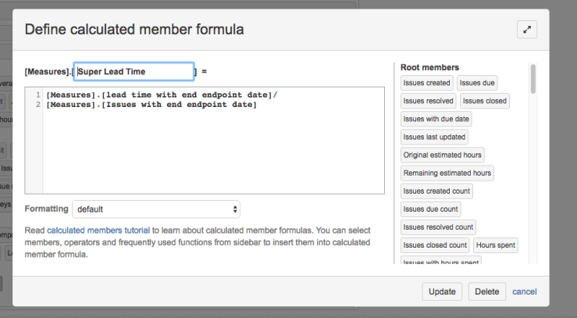Screen dimensions: 577x318
Task: Click the cancel link
Action: 524,291
